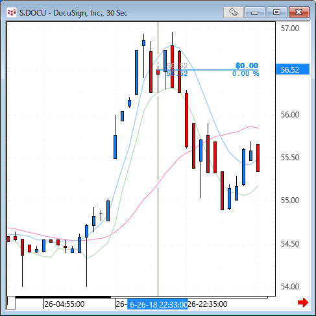Click the 55.00 price axis label
Image resolution: width=316 pixels, height=316 pixels.
[x=290, y=201]
